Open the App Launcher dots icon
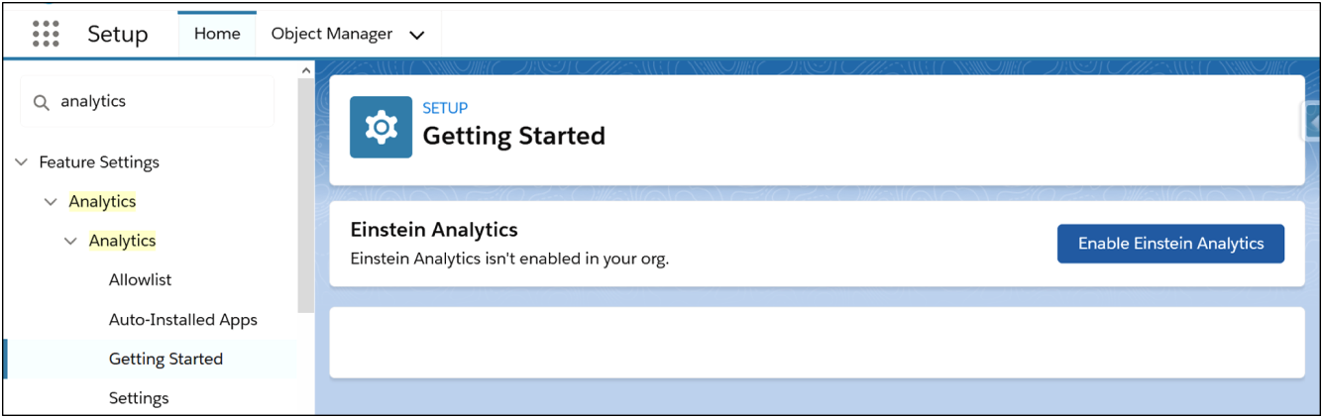Image resolution: width=1323 pixels, height=418 pixels. [46, 34]
